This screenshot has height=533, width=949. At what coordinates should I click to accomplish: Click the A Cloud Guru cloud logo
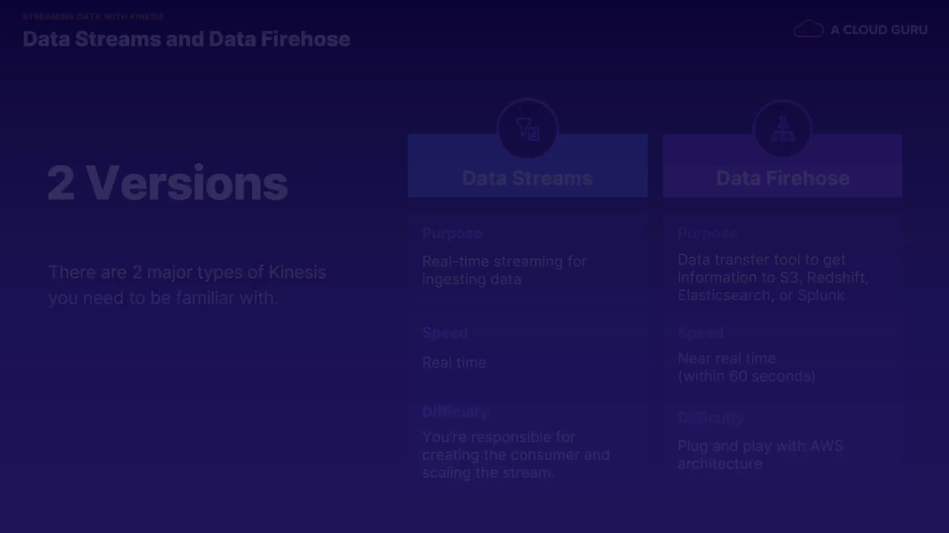pyautogui.click(x=808, y=29)
